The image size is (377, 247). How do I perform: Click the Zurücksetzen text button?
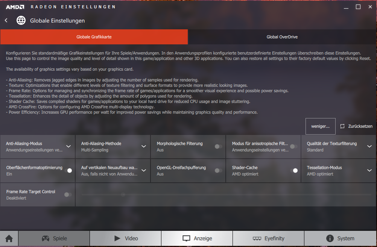360,126
